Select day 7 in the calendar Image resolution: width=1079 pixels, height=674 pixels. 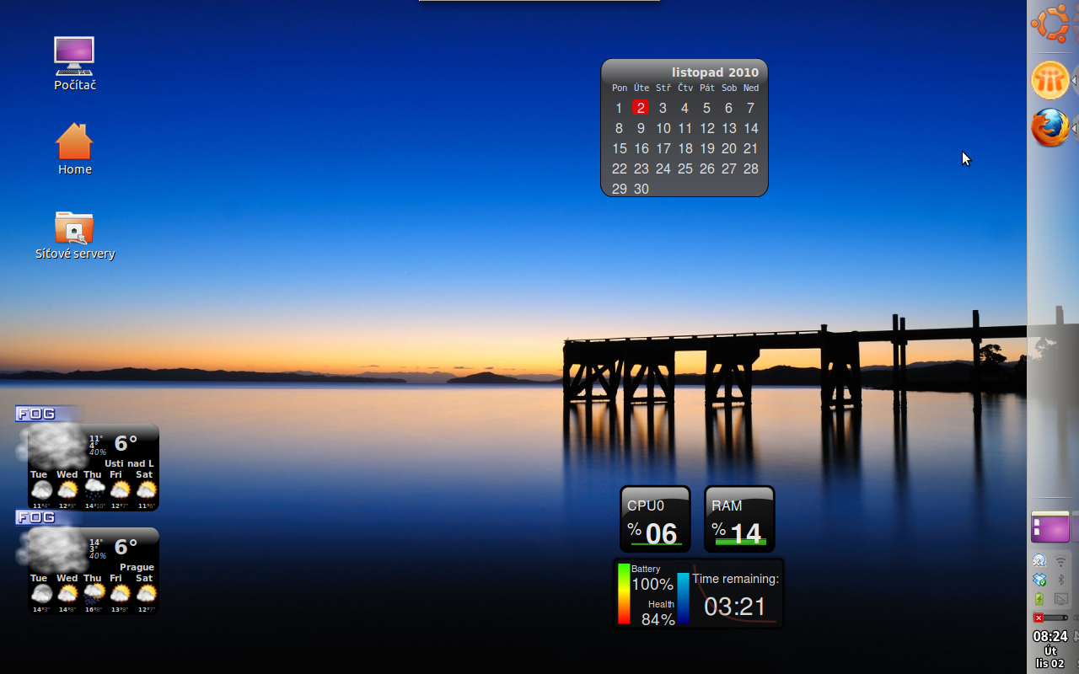tap(750, 108)
